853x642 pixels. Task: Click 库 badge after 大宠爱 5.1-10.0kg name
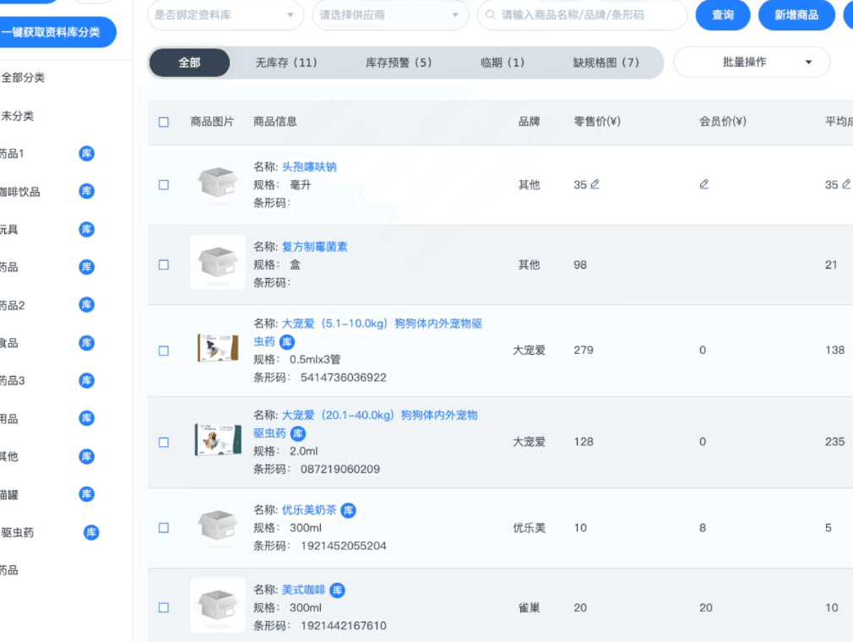[x=287, y=342]
